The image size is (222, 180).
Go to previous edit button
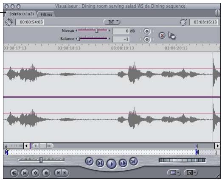tap(89, 161)
